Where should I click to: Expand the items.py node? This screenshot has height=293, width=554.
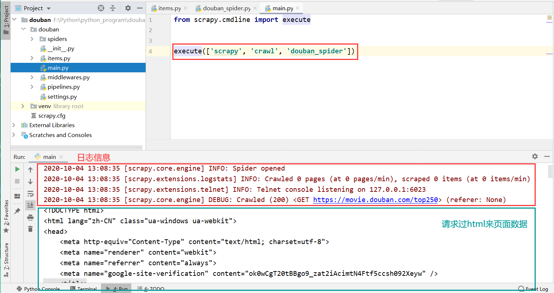(32, 58)
